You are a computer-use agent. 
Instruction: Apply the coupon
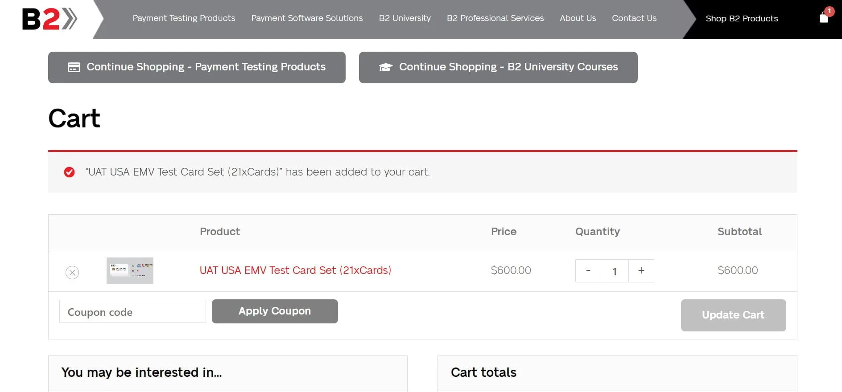(x=275, y=311)
